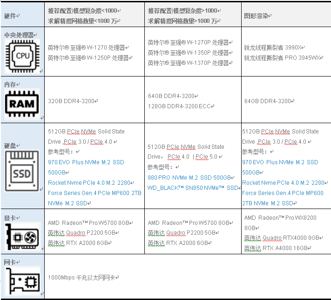This screenshot has height=300, width=331.
Task: Click text 英特尔 至强 W-1370P 处理器
Action: [188, 63]
